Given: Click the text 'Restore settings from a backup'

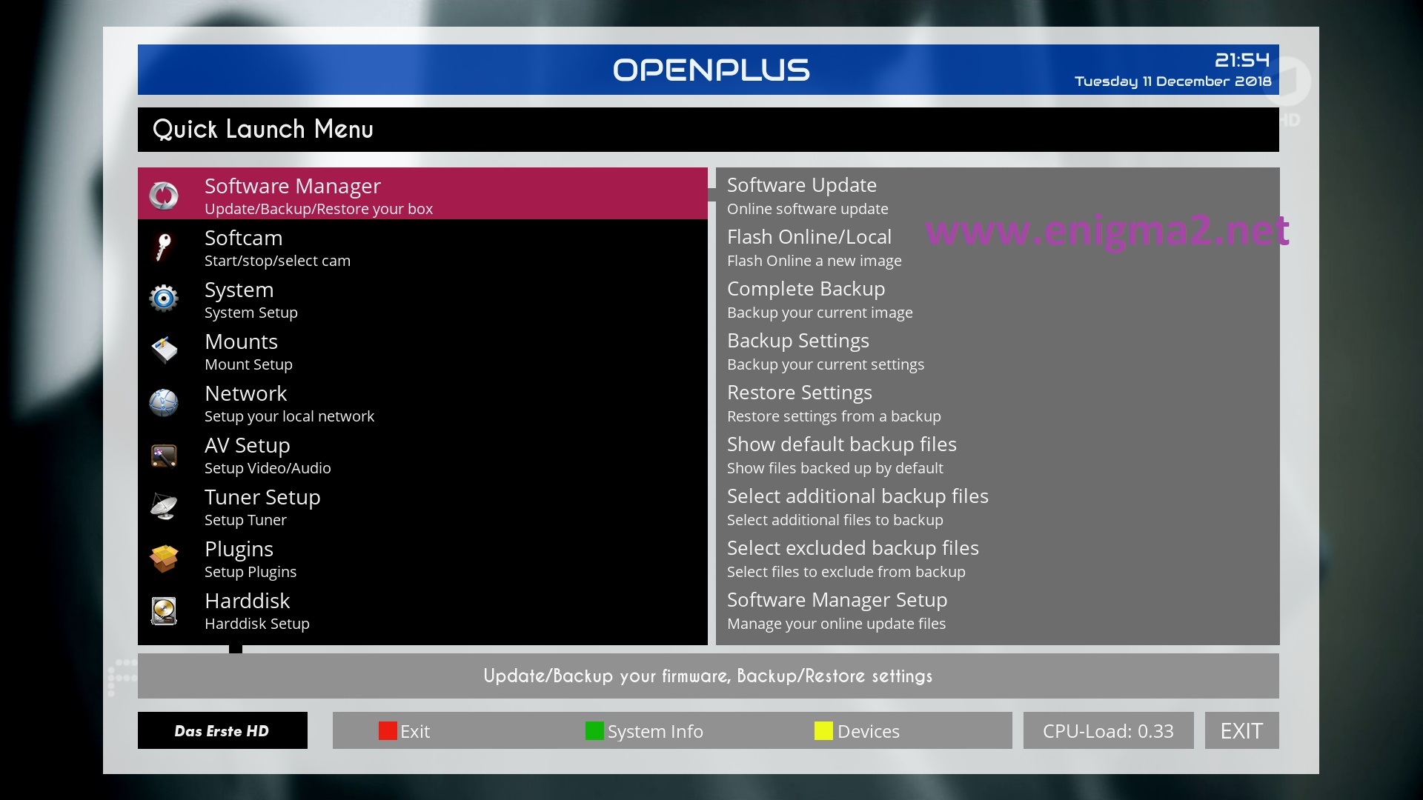Looking at the screenshot, I should [834, 416].
